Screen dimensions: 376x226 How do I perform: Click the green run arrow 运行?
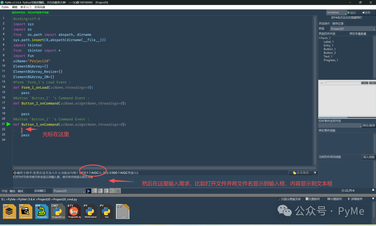click(x=354, y=13)
